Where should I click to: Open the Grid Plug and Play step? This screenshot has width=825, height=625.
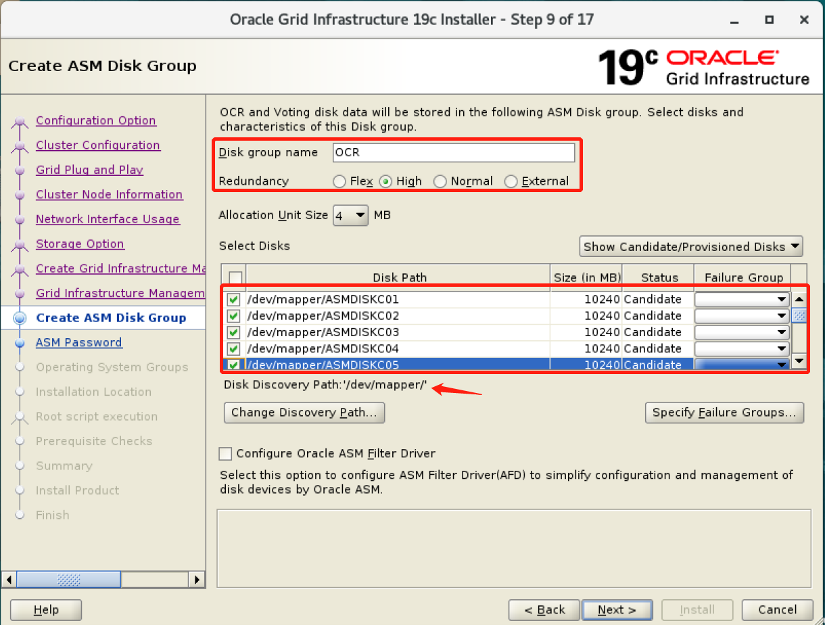[x=89, y=170]
